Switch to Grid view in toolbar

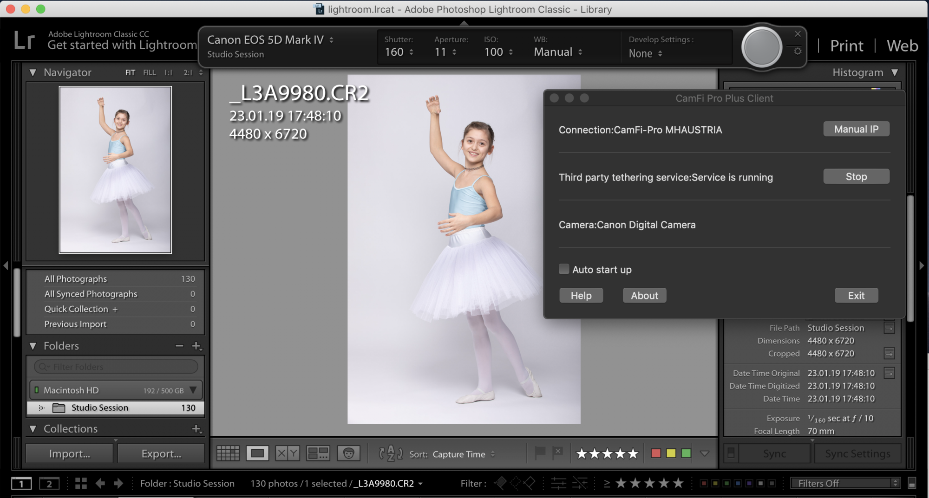(228, 453)
